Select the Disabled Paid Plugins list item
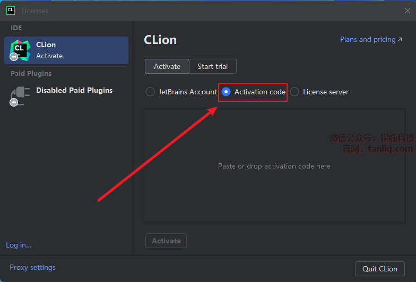 pyautogui.click(x=66, y=96)
